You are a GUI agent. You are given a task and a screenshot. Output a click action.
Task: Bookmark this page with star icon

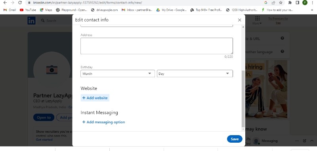tap(281, 3)
